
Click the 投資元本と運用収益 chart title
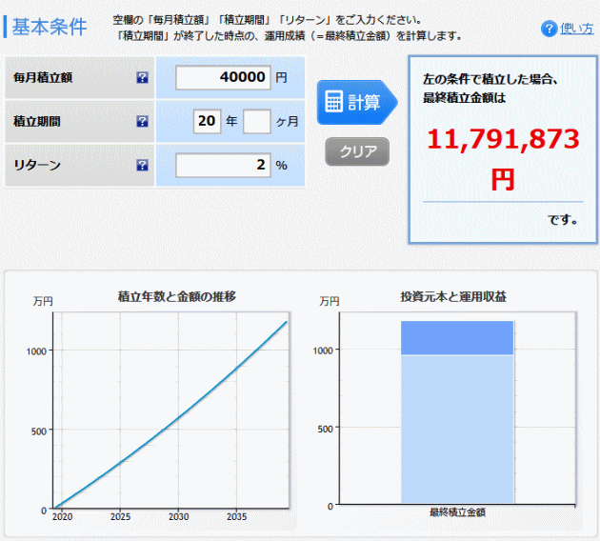[453, 297]
